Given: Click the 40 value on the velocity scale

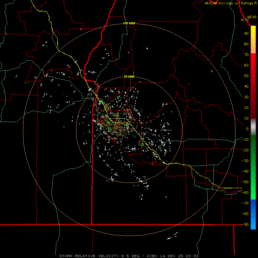Looking at the screenshot, I should (246, 87).
